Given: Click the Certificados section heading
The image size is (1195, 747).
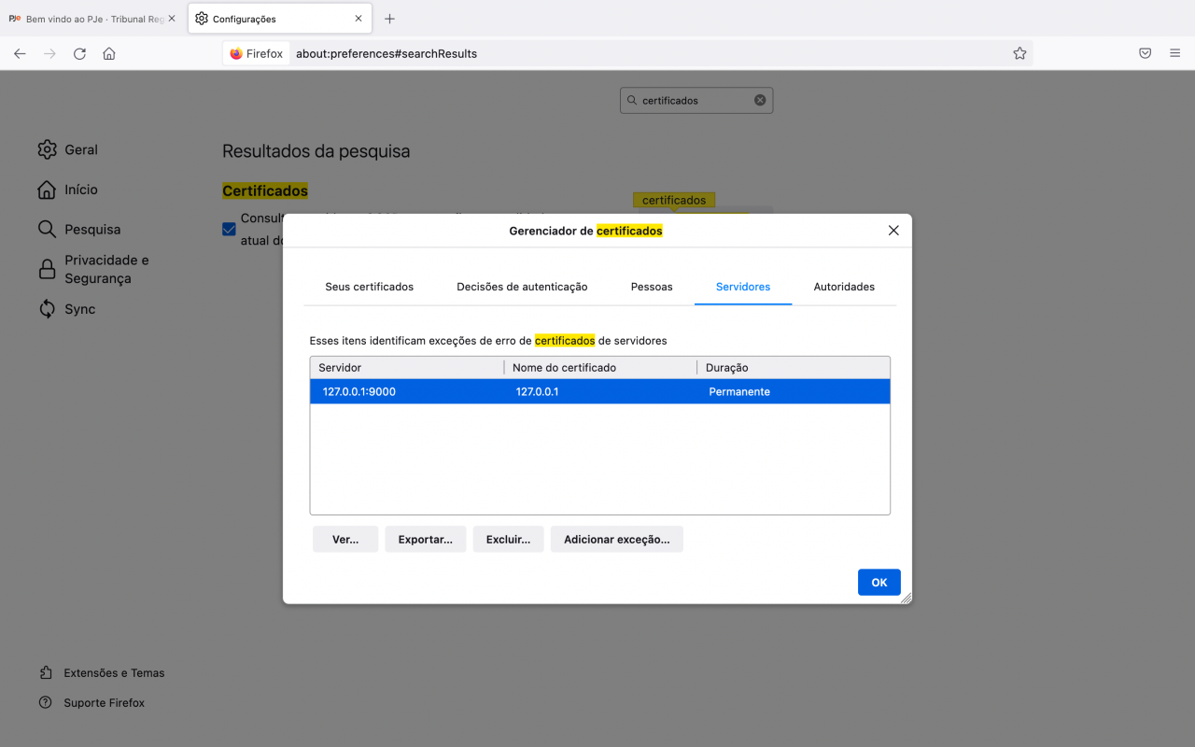Looking at the screenshot, I should point(265,190).
